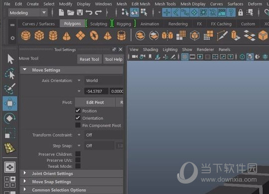Uncheck the Position checkbox
This screenshot has height=194, width=269.
[78, 111]
